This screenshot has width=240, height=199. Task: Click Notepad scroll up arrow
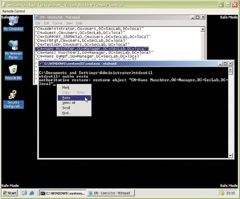[203, 29]
